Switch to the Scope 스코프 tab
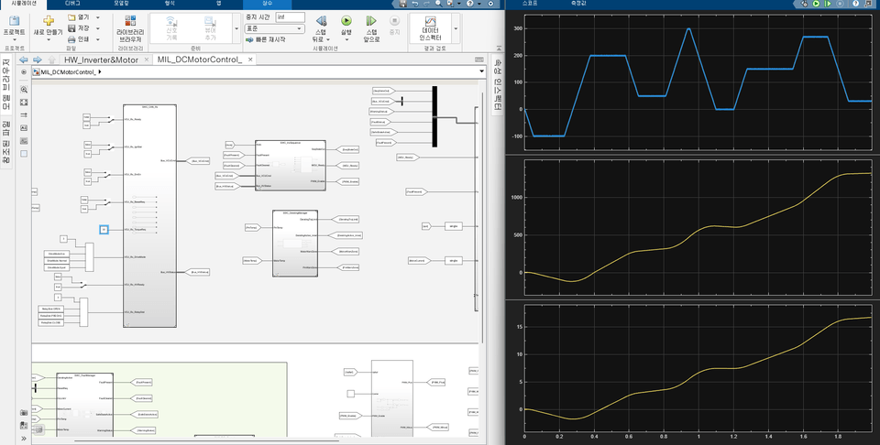The width and height of the screenshot is (880, 445). pyautogui.click(x=529, y=4)
